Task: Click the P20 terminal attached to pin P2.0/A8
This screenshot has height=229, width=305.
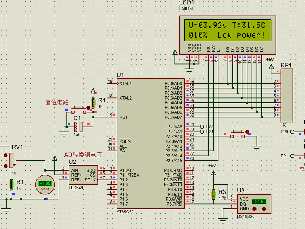Action: pyautogui.click(x=202, y=127)
